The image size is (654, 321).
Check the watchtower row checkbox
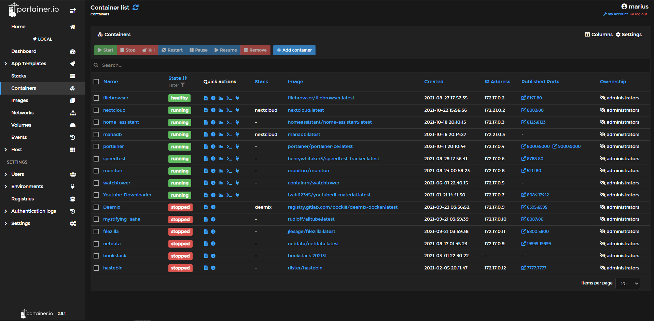coord(96,183)
